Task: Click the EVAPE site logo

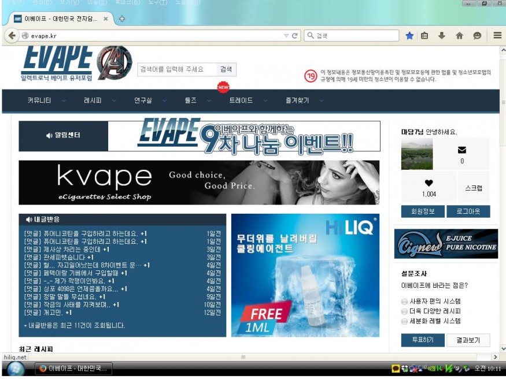Action: [x=57, y=64]
